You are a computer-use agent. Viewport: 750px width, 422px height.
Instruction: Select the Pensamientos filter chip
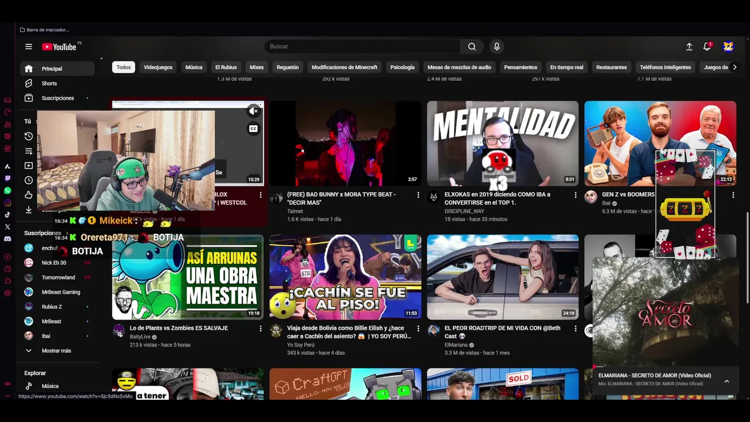coord(521,67)
